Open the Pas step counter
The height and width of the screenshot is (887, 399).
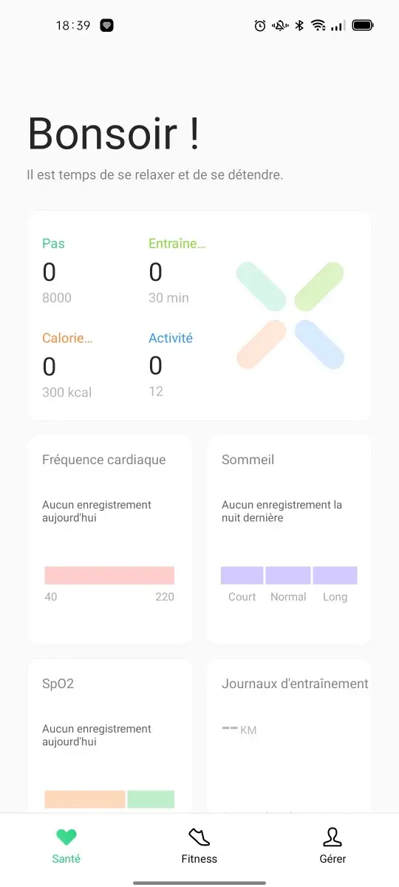(x=57, y=271)
